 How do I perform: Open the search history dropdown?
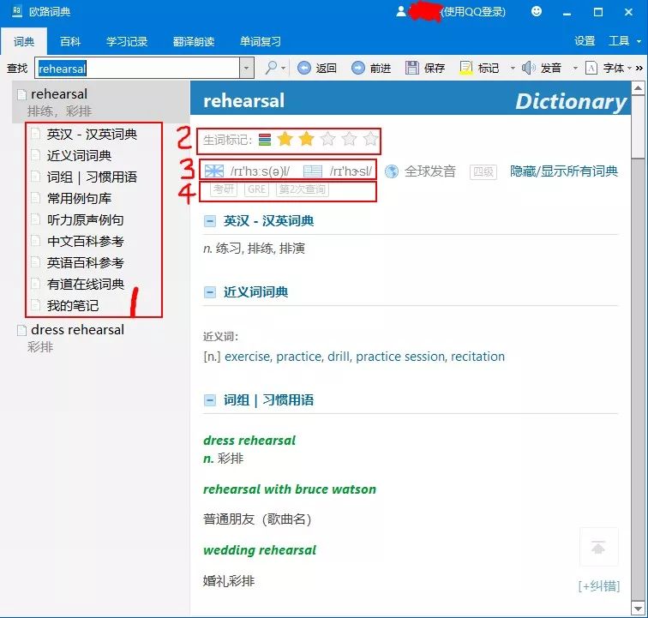pyautogui.click(x=246, y=68)
